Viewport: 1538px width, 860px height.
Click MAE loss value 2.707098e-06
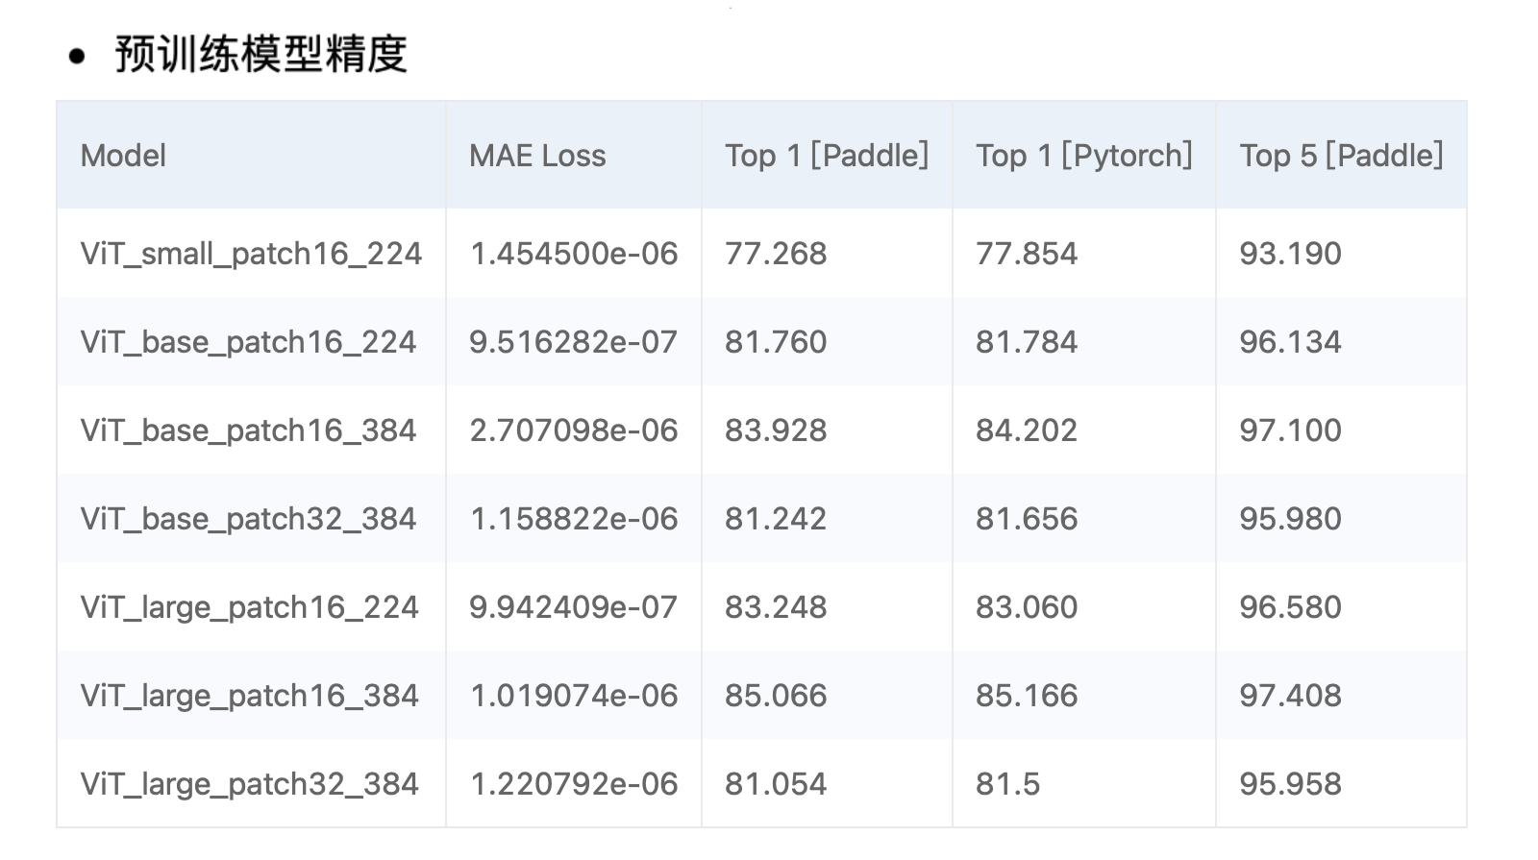[x=574, y=430]
